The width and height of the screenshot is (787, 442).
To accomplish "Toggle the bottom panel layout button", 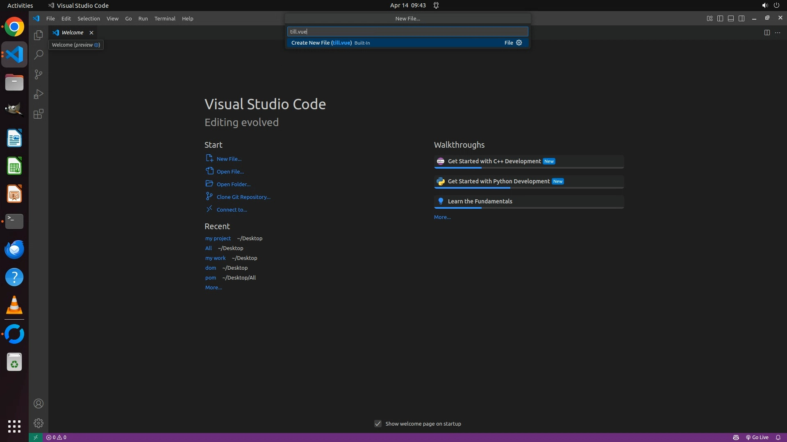I will [731, 18].
